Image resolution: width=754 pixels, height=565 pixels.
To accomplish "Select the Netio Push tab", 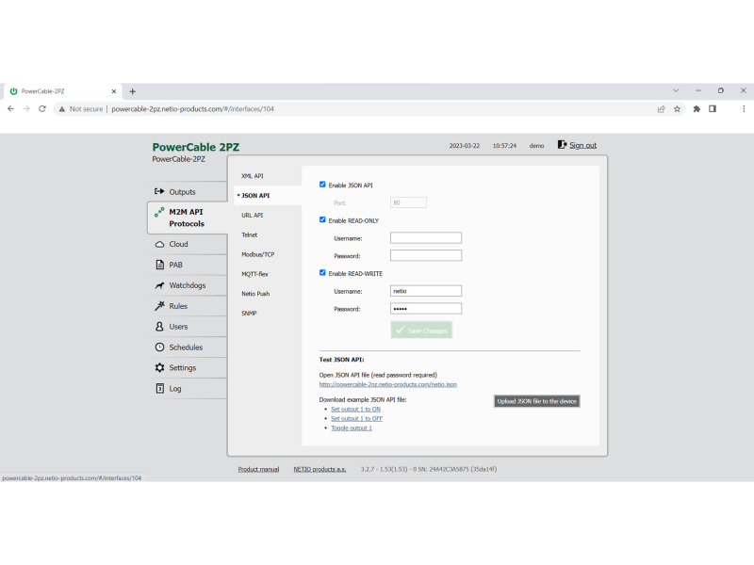I will [255, 294].
